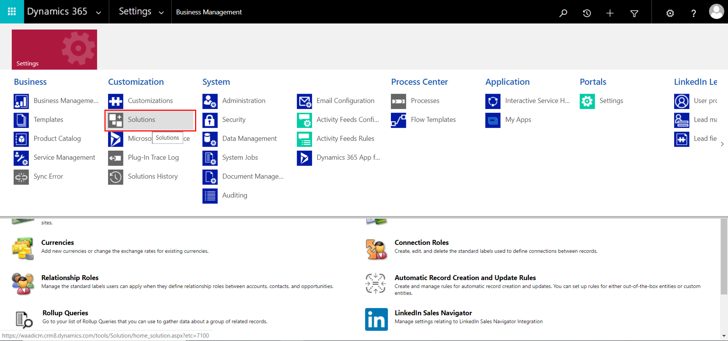
Task: Click the search magnifier icon
Action: point(563,13)
